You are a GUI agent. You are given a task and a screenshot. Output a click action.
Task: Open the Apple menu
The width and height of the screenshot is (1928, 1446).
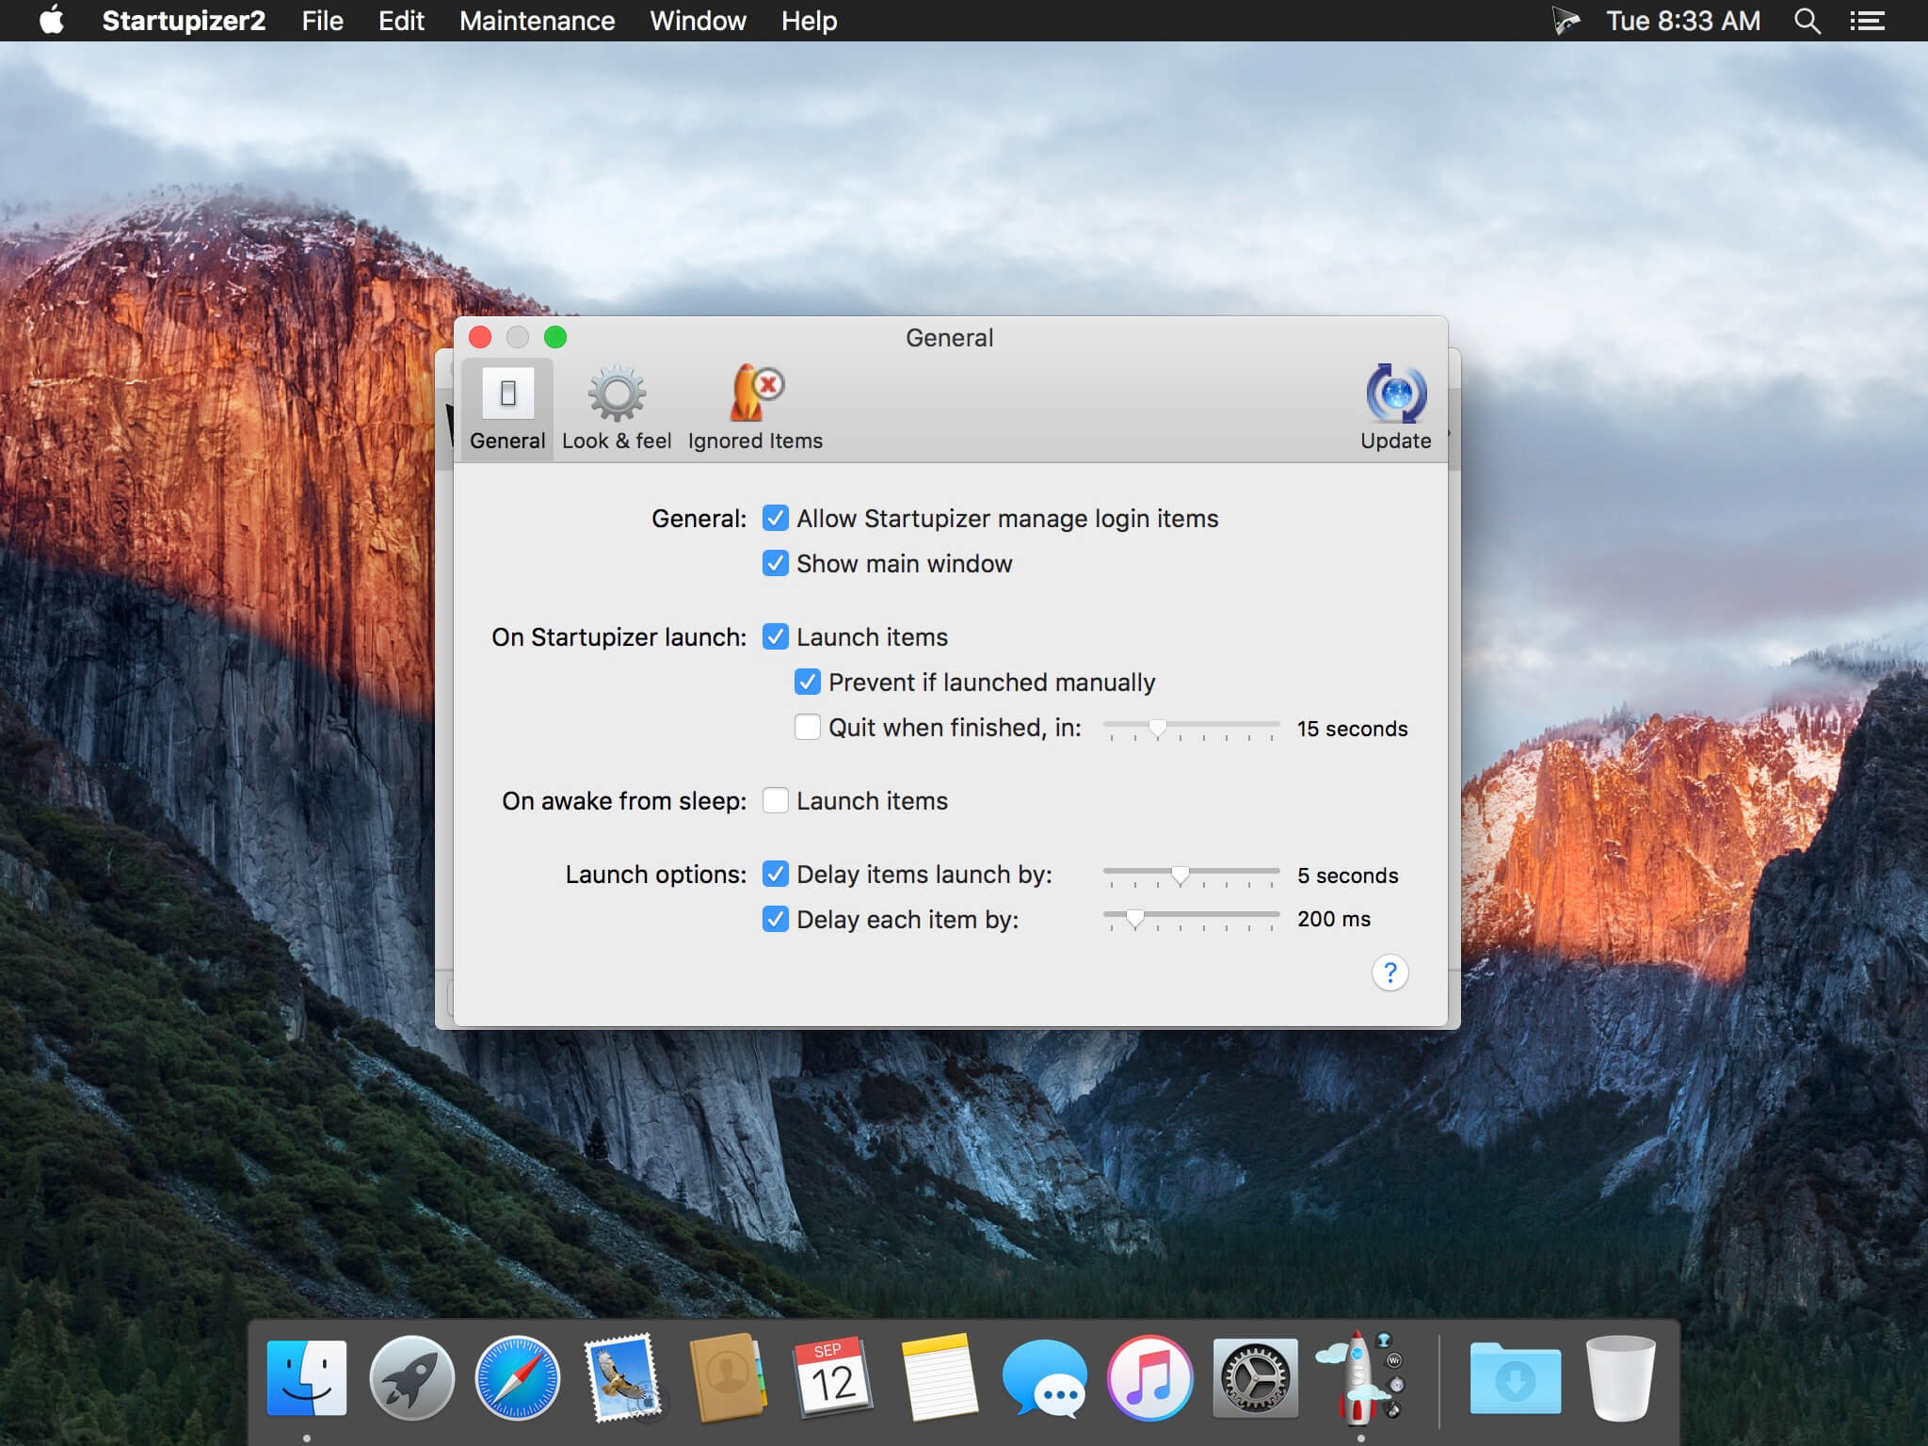[x=52, y=20]
